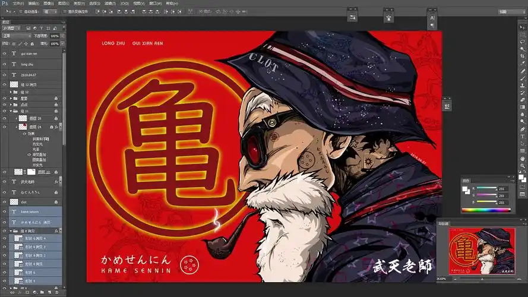The image size is (528, 297).
Task: Open the collapsed AI panel icon
Action: [x=432, y=18]
